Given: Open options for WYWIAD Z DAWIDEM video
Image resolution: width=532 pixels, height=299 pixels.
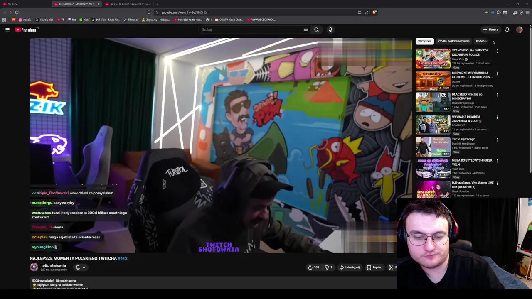Looking at the screenshot, I should [498, 117].
